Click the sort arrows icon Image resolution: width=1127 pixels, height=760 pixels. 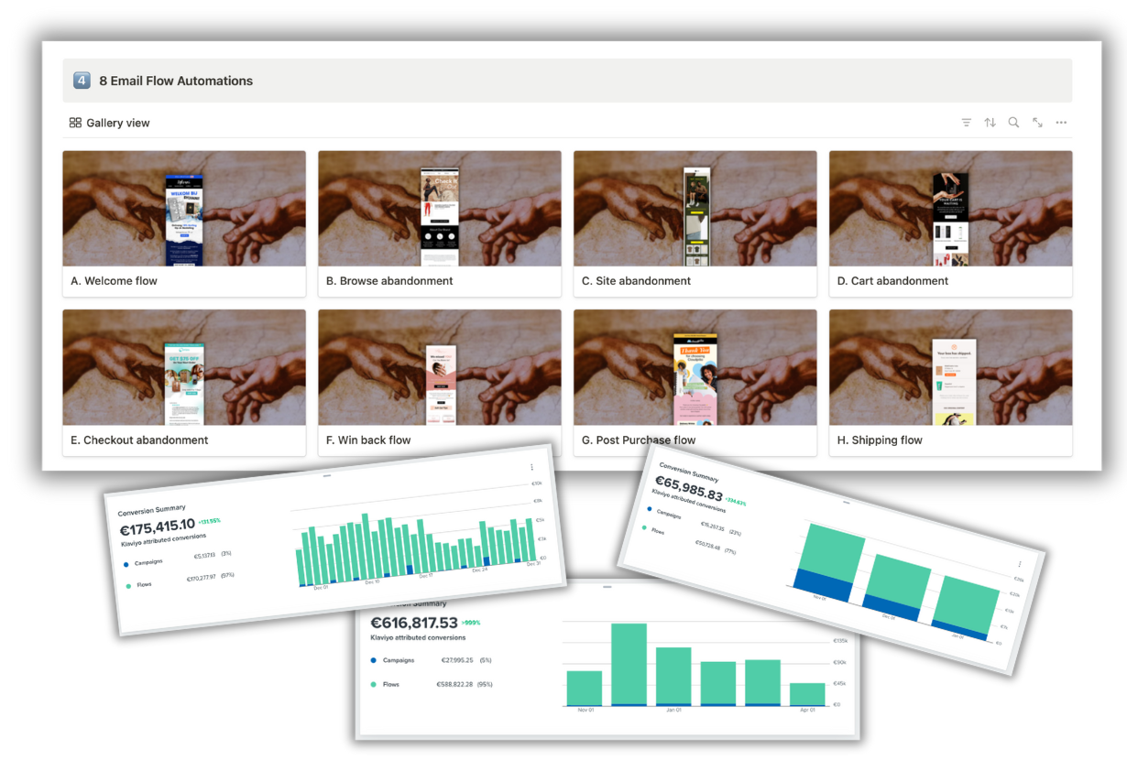pyautogui.click(x=990, y=123)
